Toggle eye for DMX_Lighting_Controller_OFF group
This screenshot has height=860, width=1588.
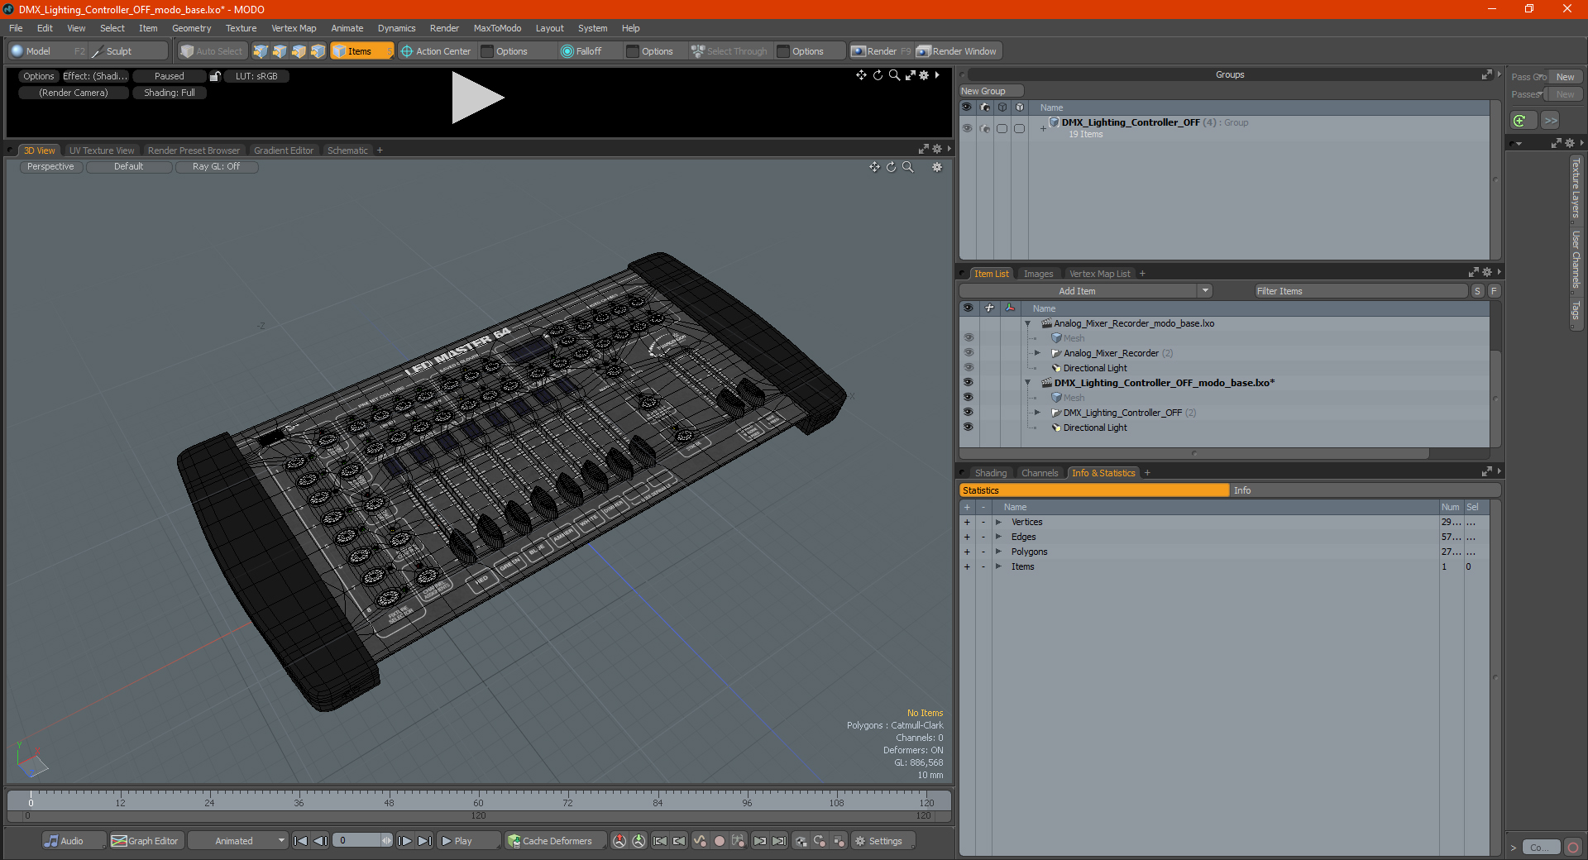click(967, 128)
